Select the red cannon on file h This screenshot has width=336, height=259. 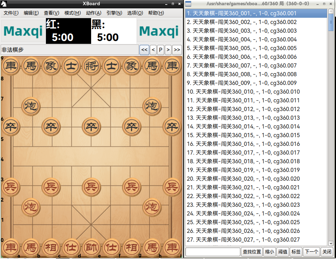pyautogui.click(x=152, y=207)
